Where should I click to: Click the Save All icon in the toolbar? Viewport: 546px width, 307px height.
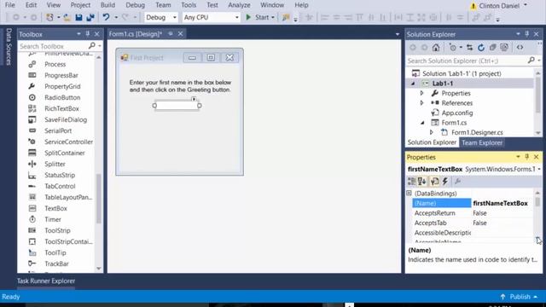coord(90,17)
